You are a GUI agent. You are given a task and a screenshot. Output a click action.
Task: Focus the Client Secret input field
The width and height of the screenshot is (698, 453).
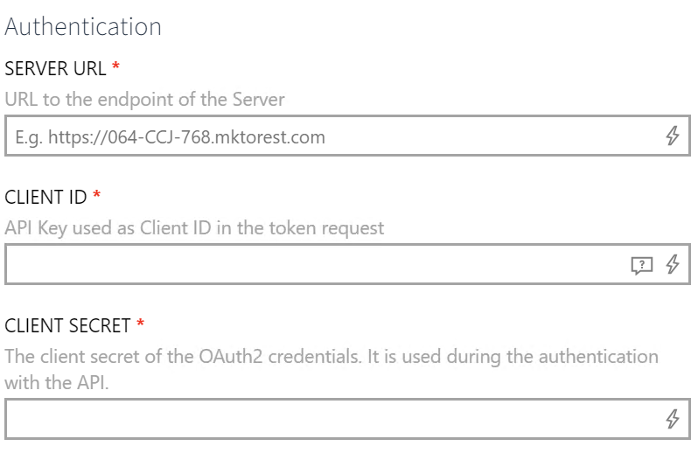[332, 420]
